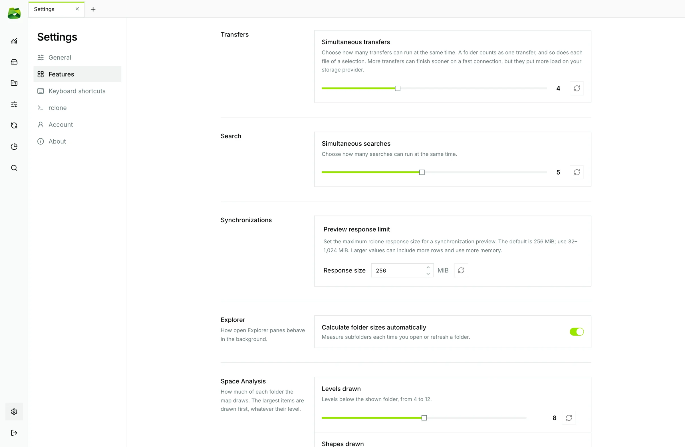Click the 'Simultaneous transfers' heading
This screenshot has height=447, width=685.
(x=356, y=42)
